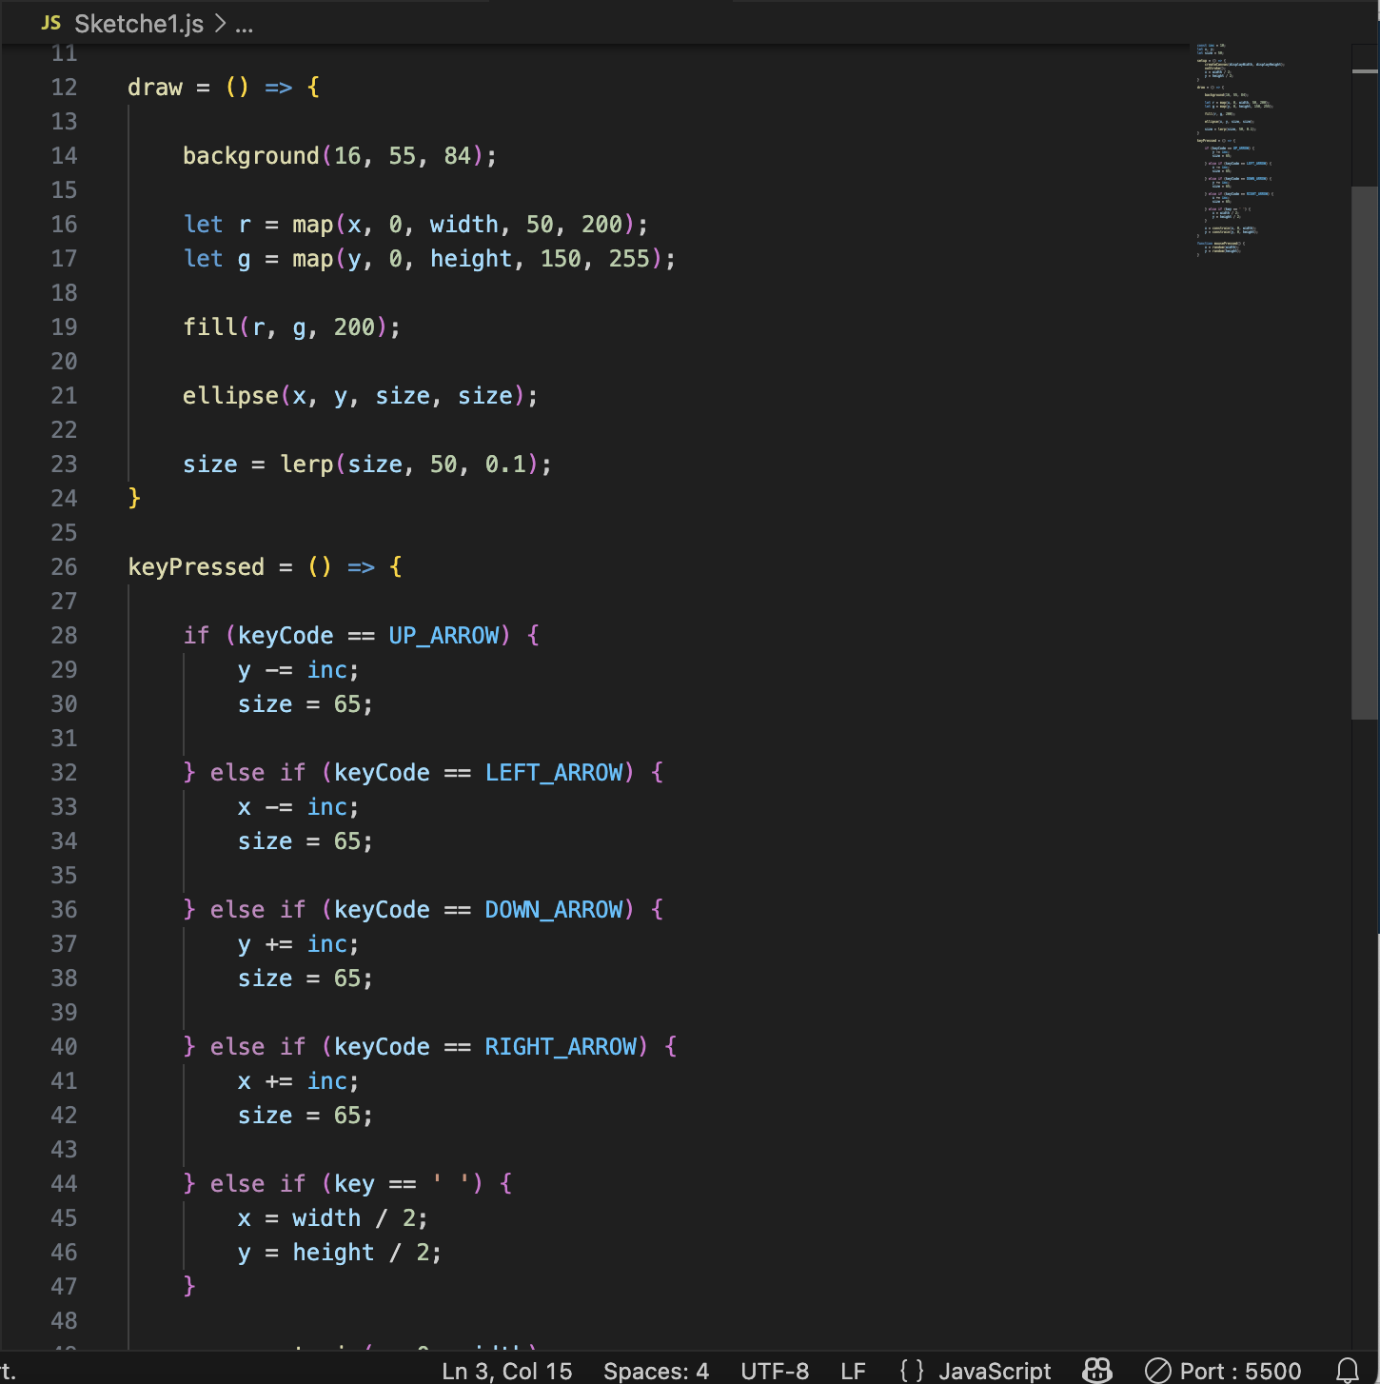The image size is (1380, 1384).
Task: Click 'size = 65;' on line 30
Action: 306,704
